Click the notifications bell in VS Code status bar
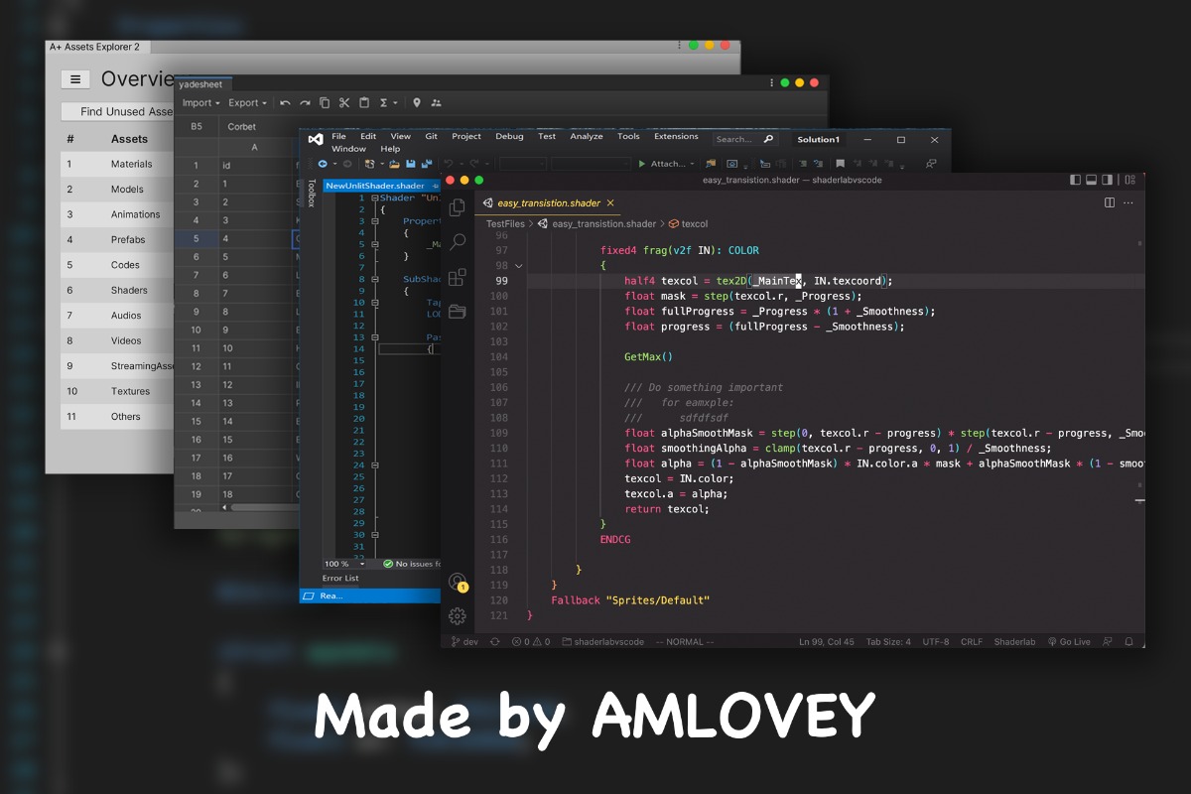Screen dimensions: 1191x794 coord(1130,642)
